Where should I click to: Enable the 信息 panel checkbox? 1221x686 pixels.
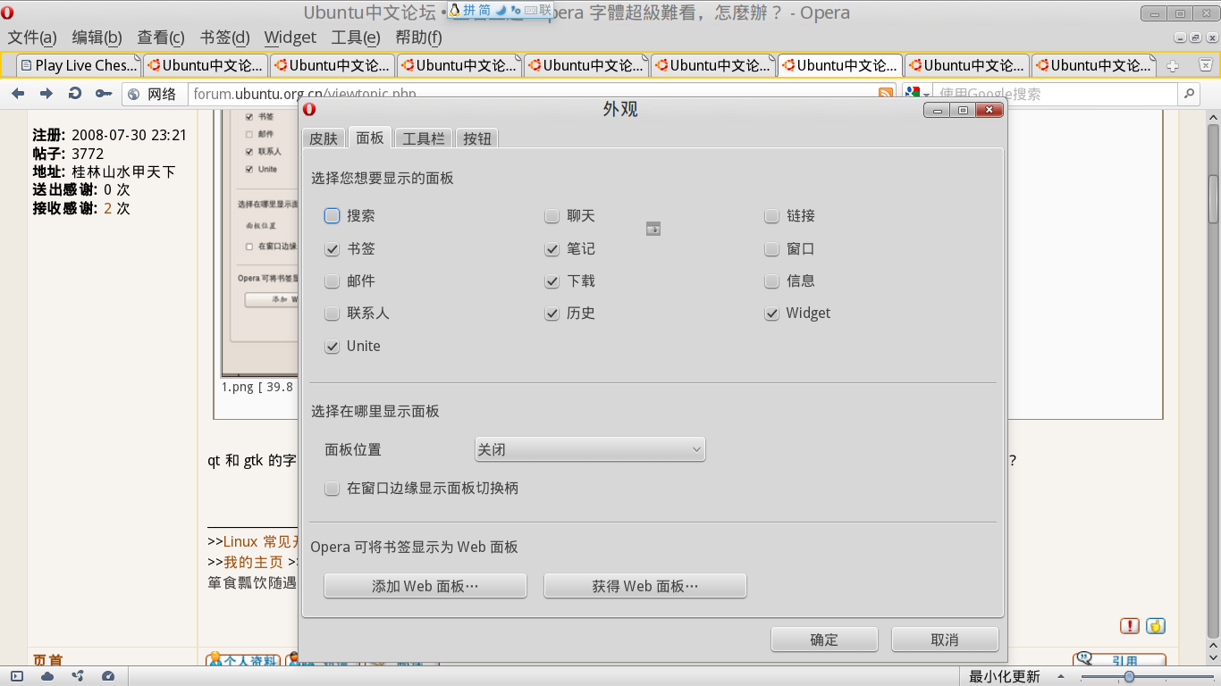point(772,281)
